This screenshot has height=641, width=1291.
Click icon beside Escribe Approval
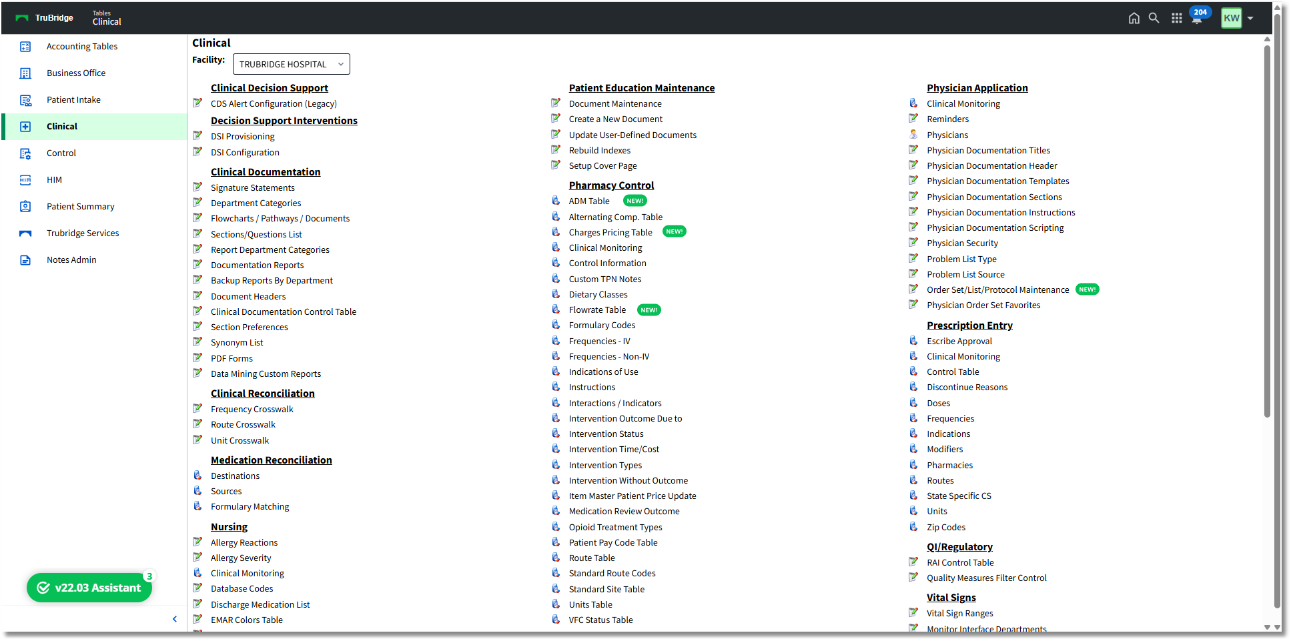point(913,340)
